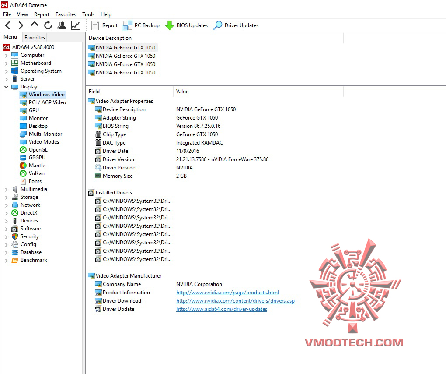Open the aida64.com driver-updates link
446x374 pixels.
click(x=222, y=309)
